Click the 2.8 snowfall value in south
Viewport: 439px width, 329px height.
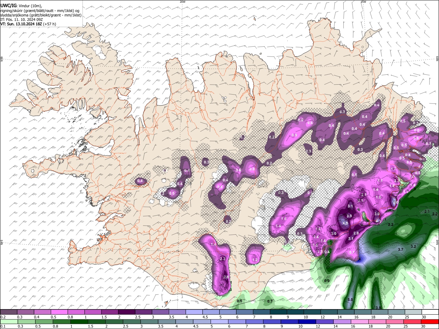(x=226, y=277)
